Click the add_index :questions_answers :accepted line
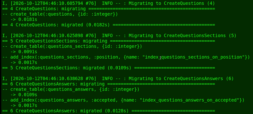253x114 pixels. pos(123,100)
